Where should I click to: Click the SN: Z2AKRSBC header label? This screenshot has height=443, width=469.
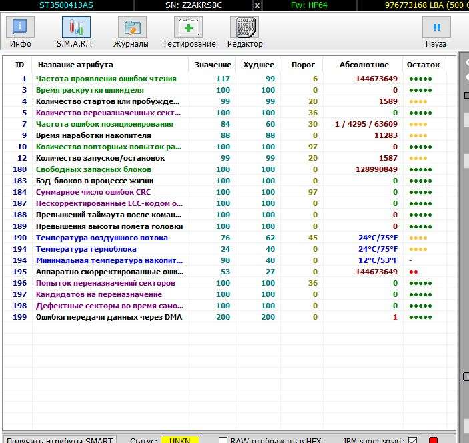(x=194, y=5)
